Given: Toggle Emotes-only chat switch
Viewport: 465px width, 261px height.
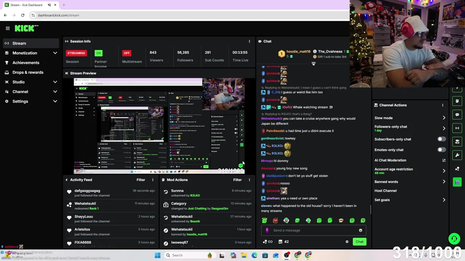Looking at the screenshot, I should coord(441,150).
